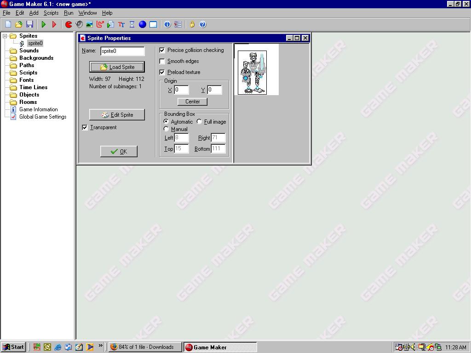Click the system tray volume icon
The height and width of the screenshot is (353, 471).
coord(414,347)
